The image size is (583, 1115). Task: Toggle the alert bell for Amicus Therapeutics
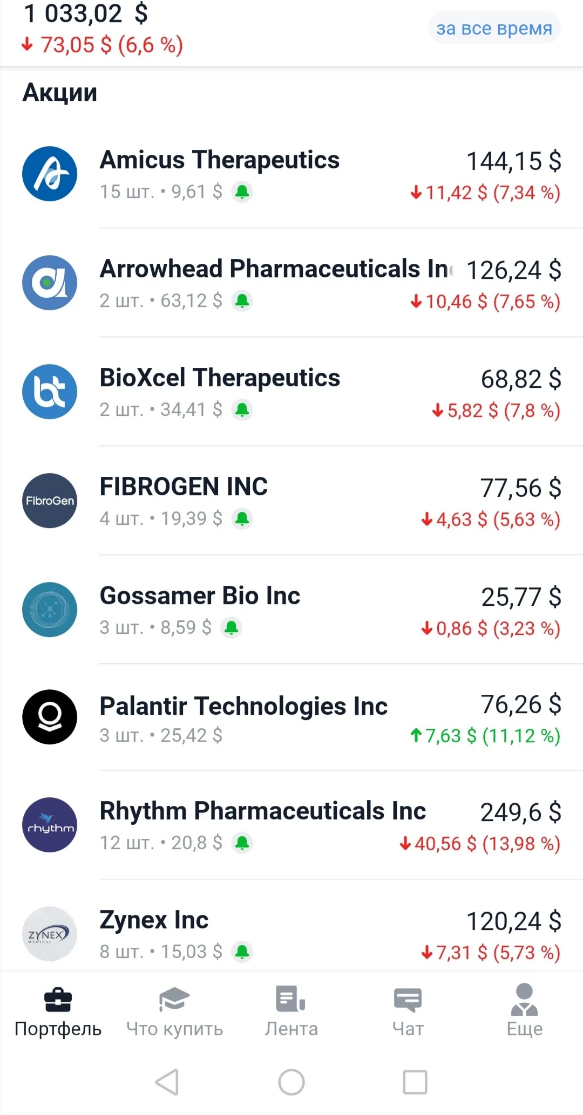tap(242, 191)
